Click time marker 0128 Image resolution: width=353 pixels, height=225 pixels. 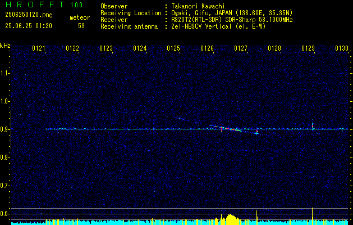click(274, 48)
